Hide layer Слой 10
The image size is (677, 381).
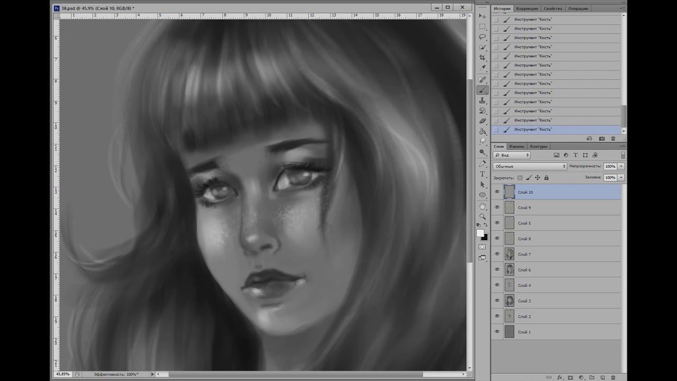497,192
